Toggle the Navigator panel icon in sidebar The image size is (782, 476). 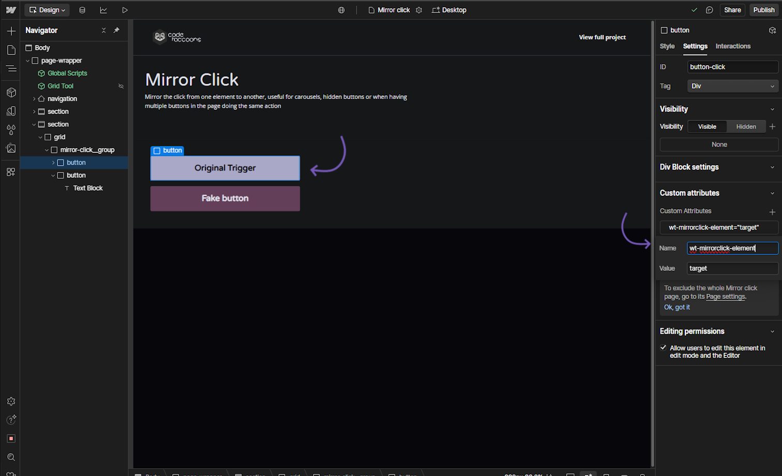[x=11, y=68]
